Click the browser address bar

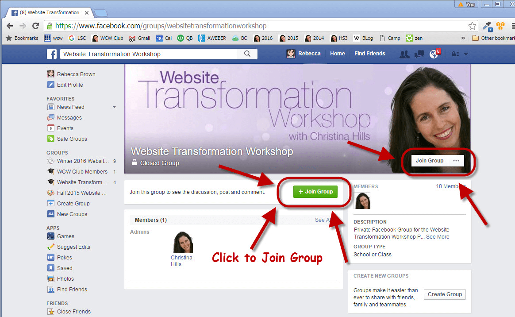click(256, 26)
